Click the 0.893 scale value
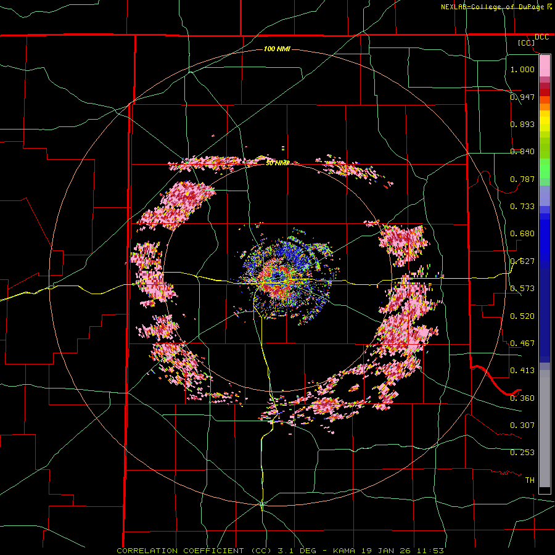The width and height of the screenshot is (555, 555). click(522, 124)
